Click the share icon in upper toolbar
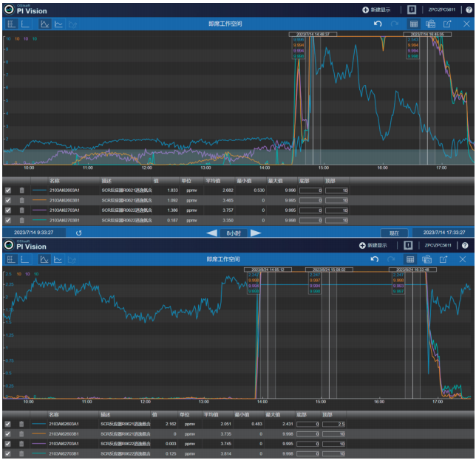Screen dimensions: 476x460 (x=445, y=24)
